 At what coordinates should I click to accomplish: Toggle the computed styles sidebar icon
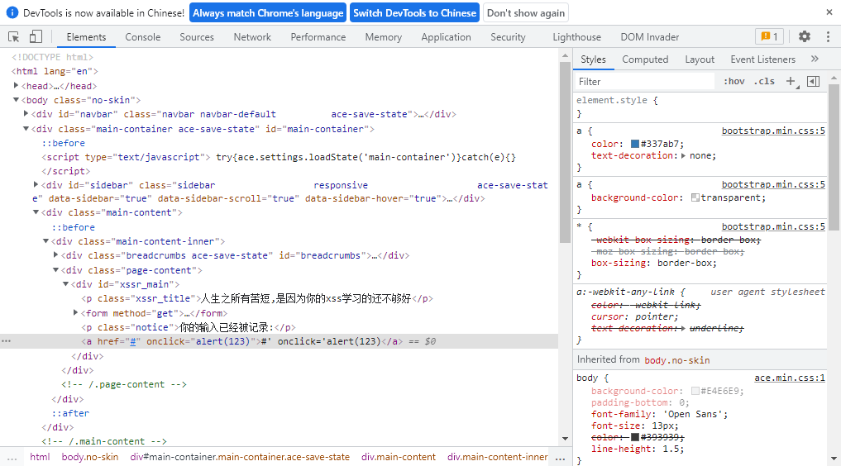click(x=813, y=81)
